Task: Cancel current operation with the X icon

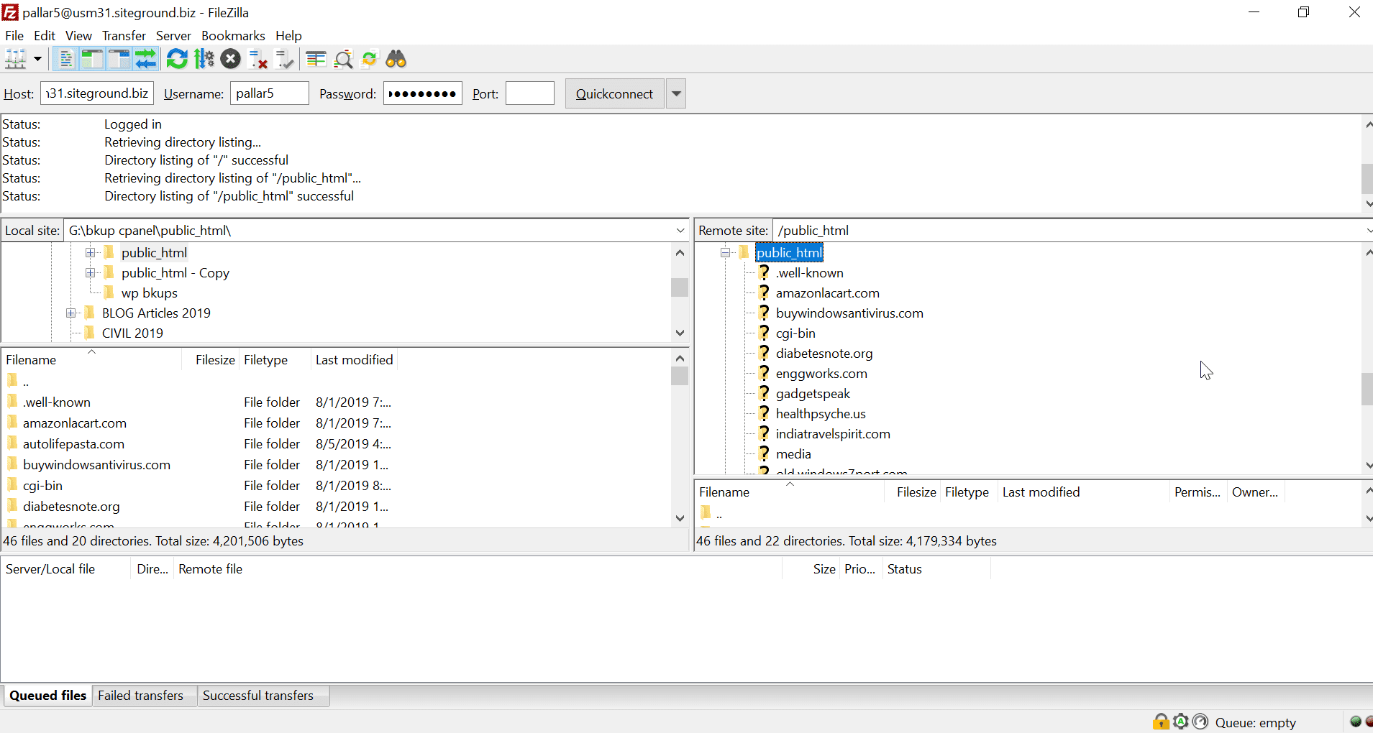Action: coord(231,59)
